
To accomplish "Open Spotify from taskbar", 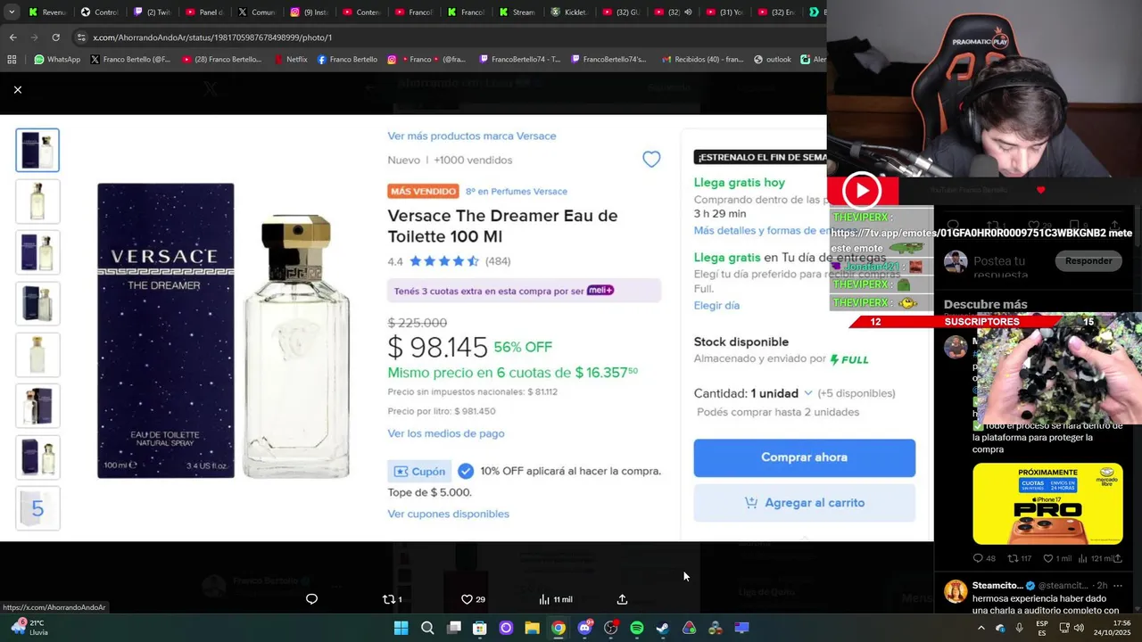I will [637, 628].
